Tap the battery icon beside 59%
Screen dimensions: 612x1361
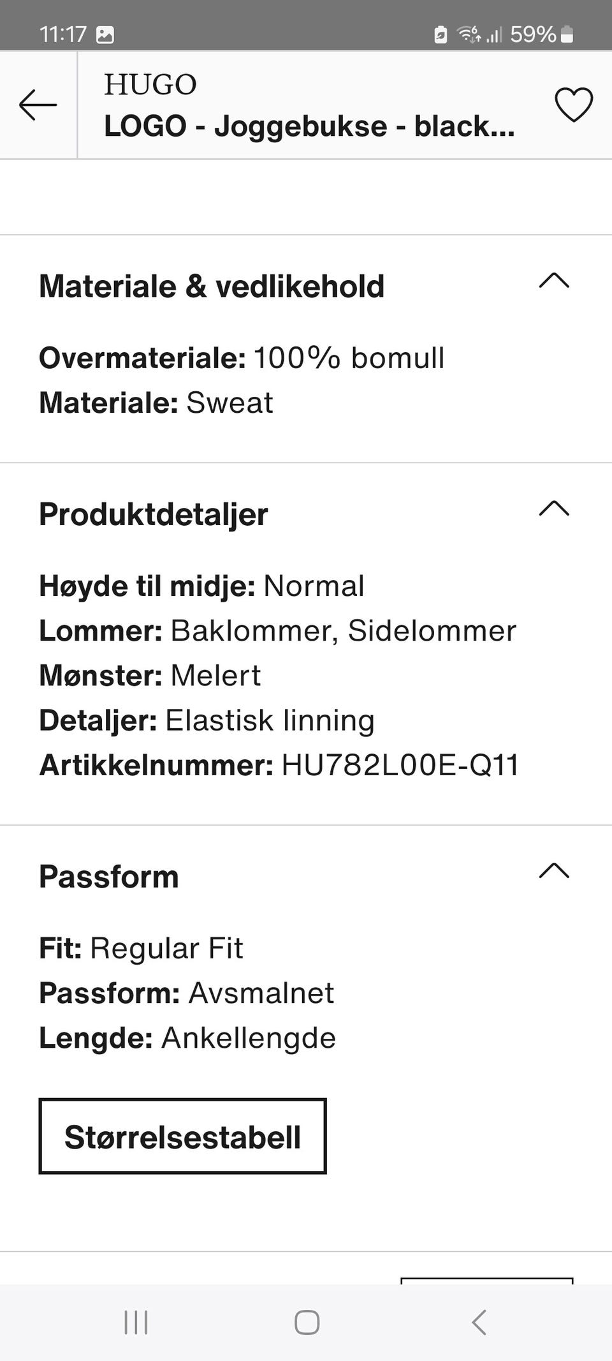(567, 34)
